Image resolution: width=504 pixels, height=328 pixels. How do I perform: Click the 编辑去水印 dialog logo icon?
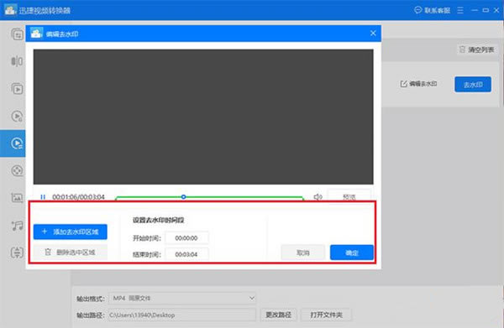click(36, 33)
